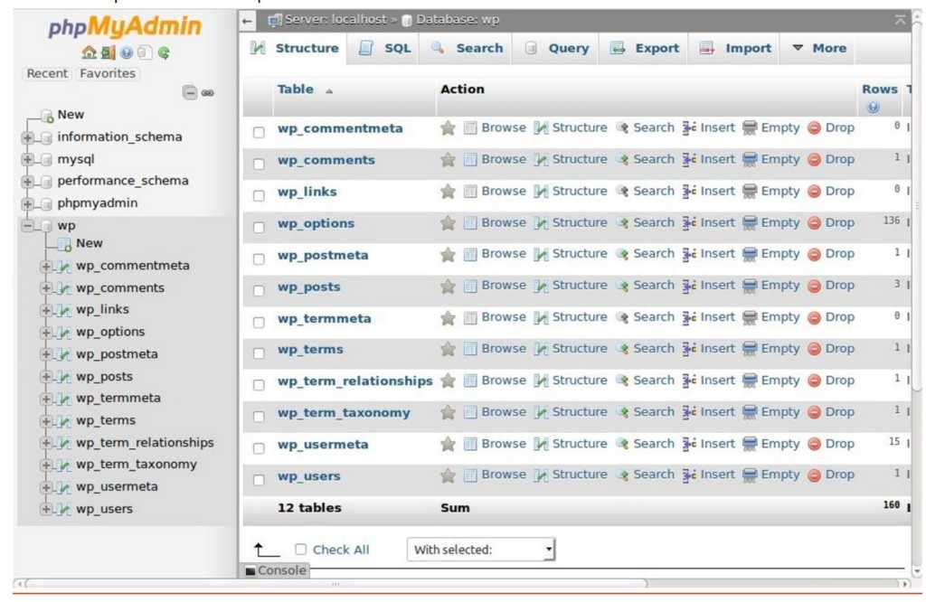Click the star icon for wp_term_relationships

(x=448, y=381)
